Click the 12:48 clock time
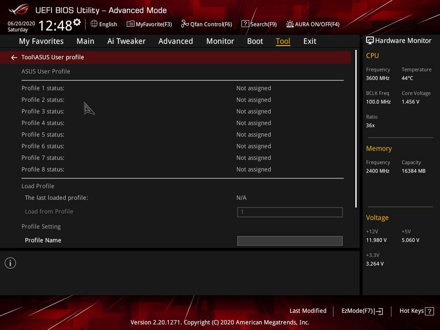The image size is (440, 330). 55,25
